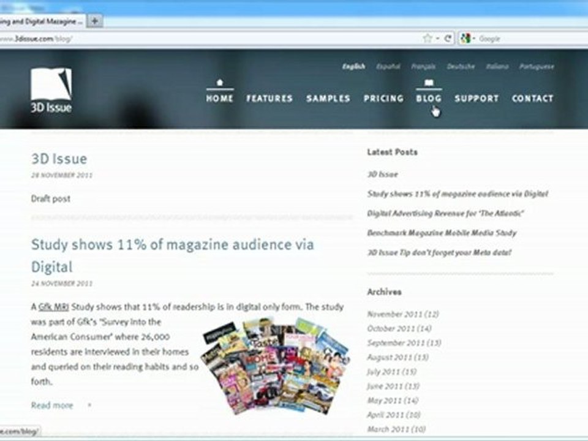This screenshot has width=588, height=441.
Task: Click the 3D Issue logo
Action: (51, 91)
